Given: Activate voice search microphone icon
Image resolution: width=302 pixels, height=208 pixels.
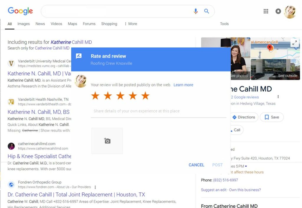Looking at the screenshot, I should (196, 11).
